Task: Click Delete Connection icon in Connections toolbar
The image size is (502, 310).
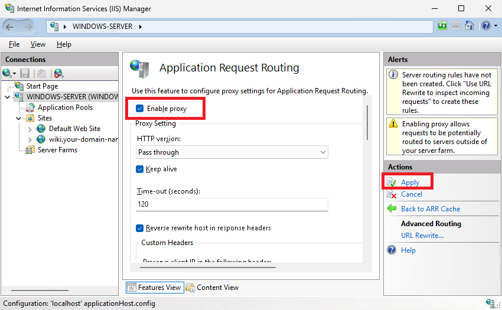Action: [x=58, y=74]
